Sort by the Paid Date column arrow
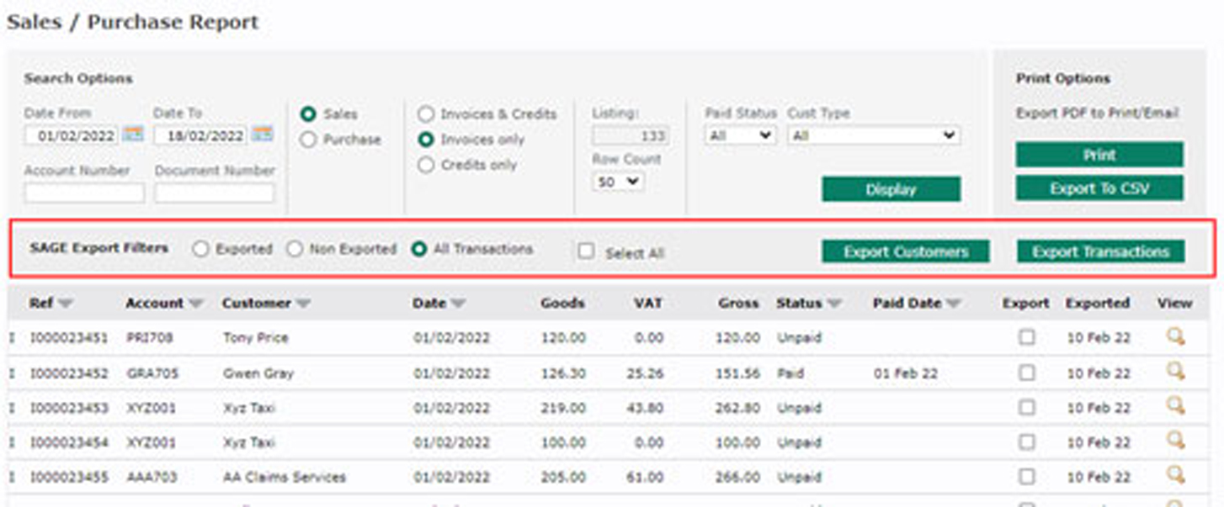 (954, 304)
